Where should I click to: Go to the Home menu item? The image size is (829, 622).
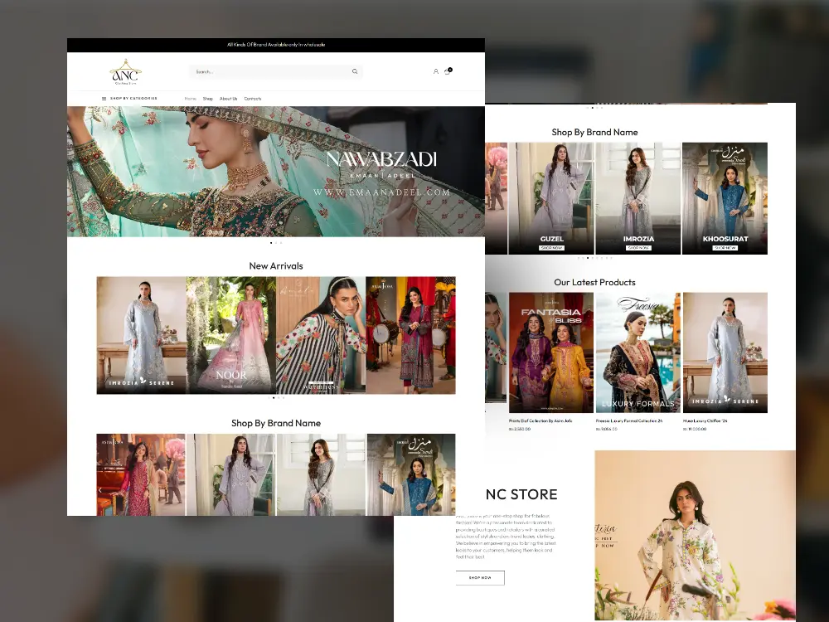click(191, 99)
